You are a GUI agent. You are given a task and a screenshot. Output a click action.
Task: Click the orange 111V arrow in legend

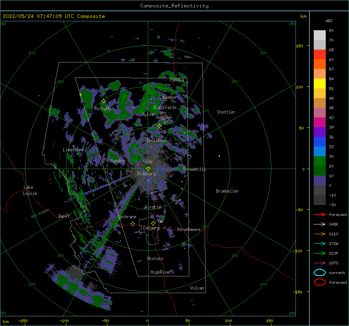(320, 234)
